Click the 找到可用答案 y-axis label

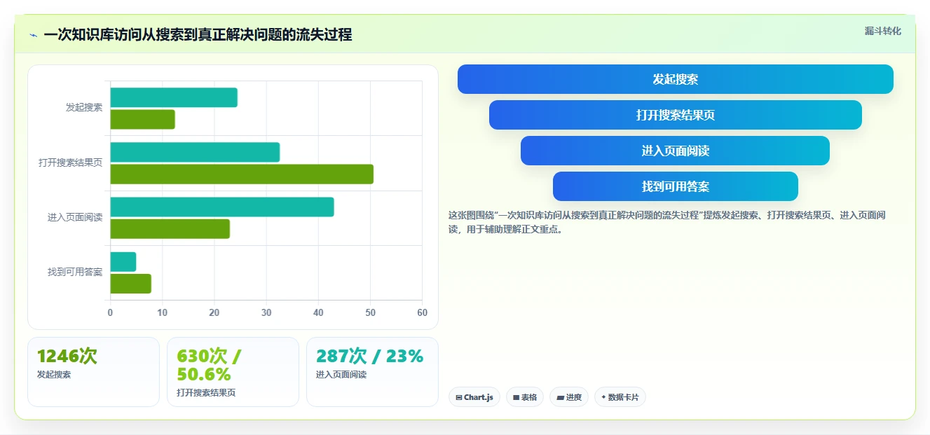tap(75, 272)
